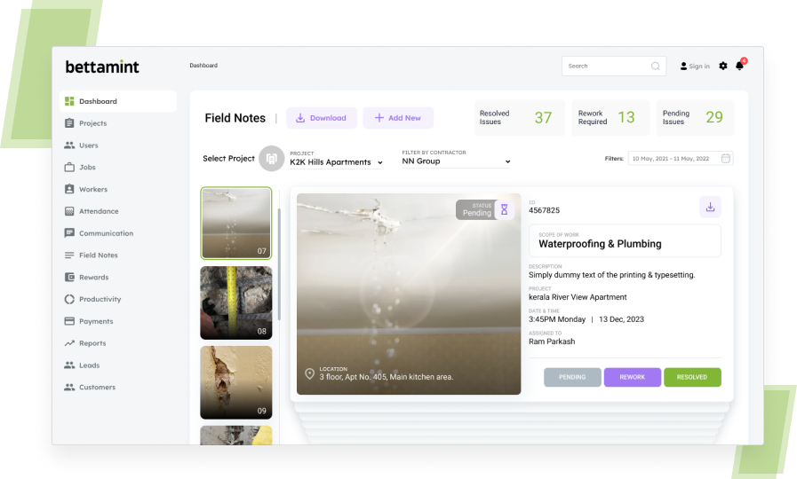
Task: Mark the note as PENDING
Action: pyautogui.click(x=572, y=377)
